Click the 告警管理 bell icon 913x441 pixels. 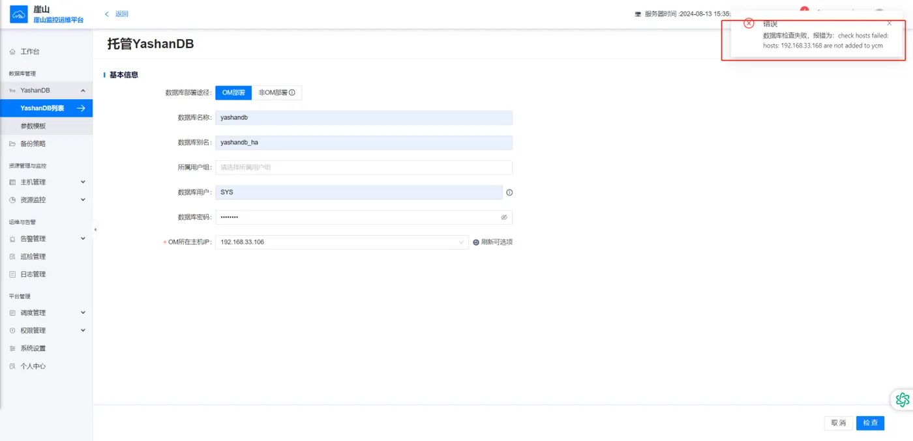12,239
